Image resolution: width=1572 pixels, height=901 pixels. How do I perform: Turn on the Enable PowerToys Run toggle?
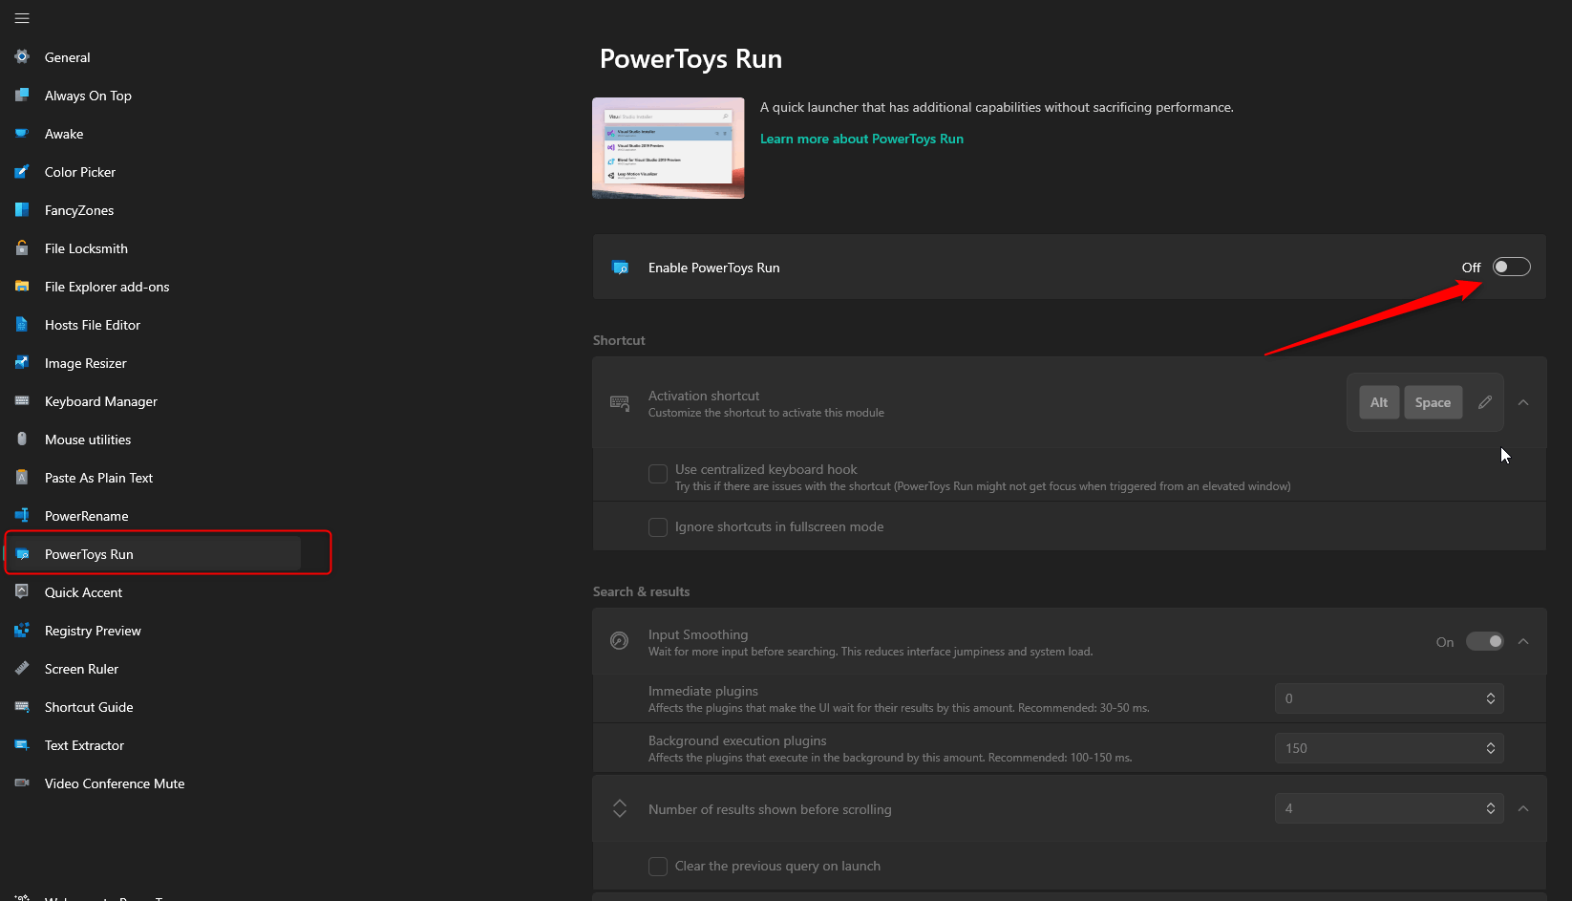[x=1512, y=267]
